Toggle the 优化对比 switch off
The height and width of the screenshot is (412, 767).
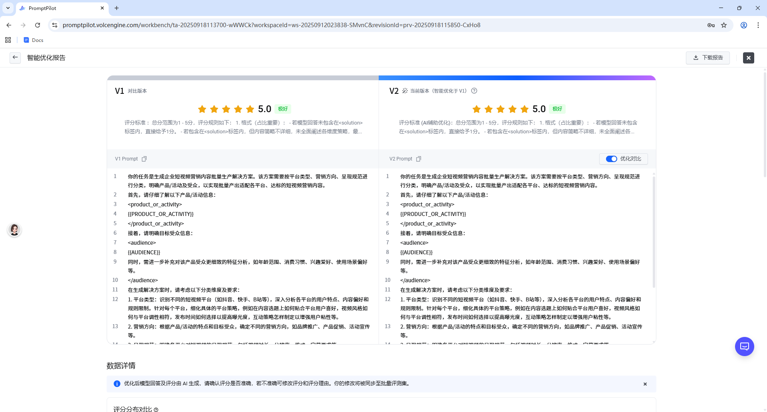(612, 159)
